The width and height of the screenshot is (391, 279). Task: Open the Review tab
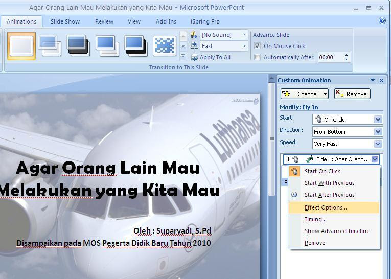104,21
